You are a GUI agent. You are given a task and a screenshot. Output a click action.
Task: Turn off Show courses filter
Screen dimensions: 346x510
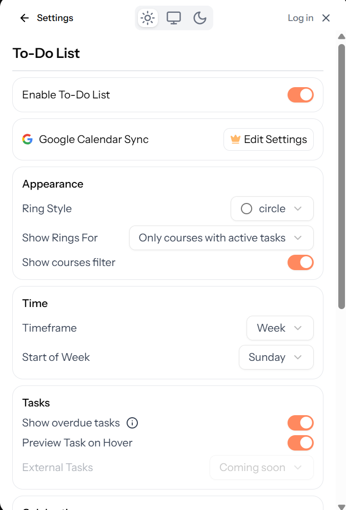click(x=300, y=262)
